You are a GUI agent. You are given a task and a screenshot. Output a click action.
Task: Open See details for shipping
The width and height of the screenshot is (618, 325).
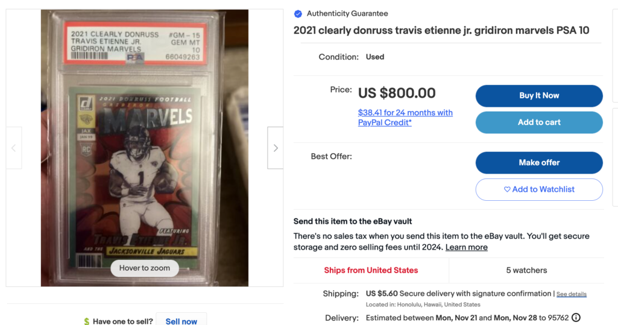(571, 294)
